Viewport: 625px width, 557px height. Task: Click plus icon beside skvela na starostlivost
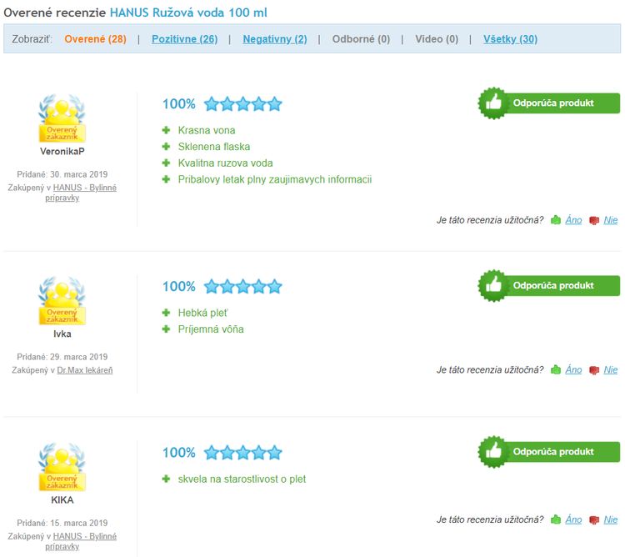[166, 479]
